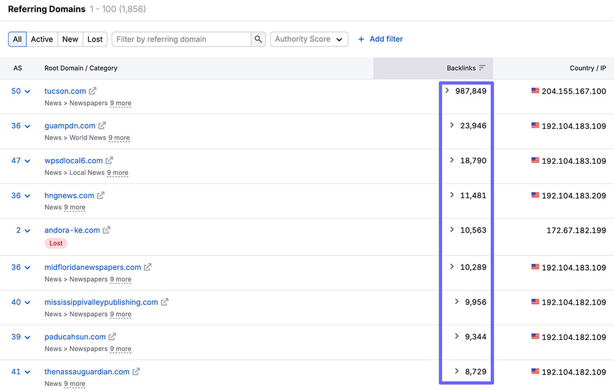The width and height of the screenshot is (614, 391).
Task: Show 9 more categories for guampdn.com
Action: [119, 137]
